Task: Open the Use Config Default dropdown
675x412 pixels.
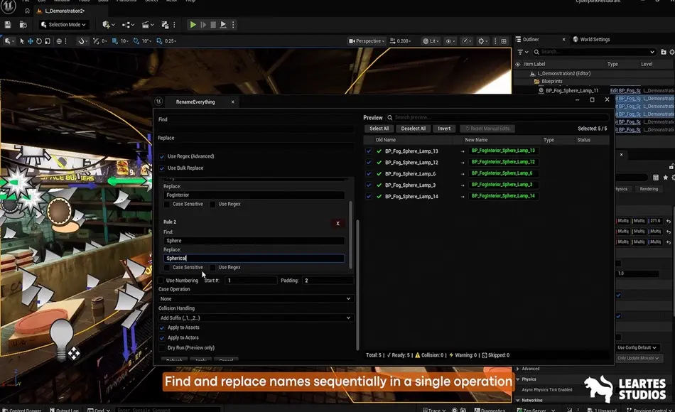Action: click(x=637, y=347)
